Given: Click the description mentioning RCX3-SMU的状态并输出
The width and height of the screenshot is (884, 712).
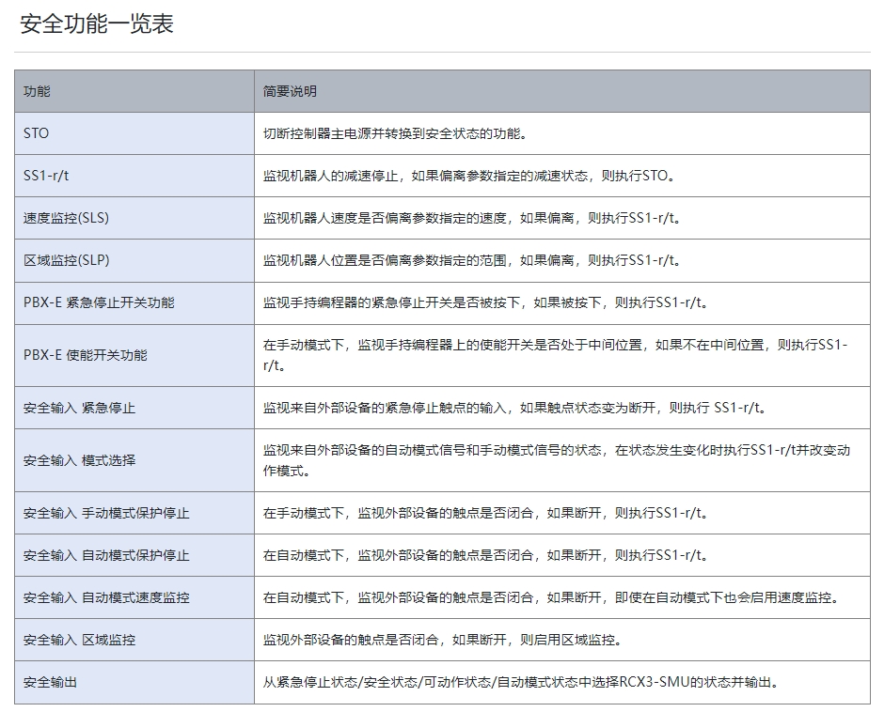Looking at the screenshot, I should point(562,682).
